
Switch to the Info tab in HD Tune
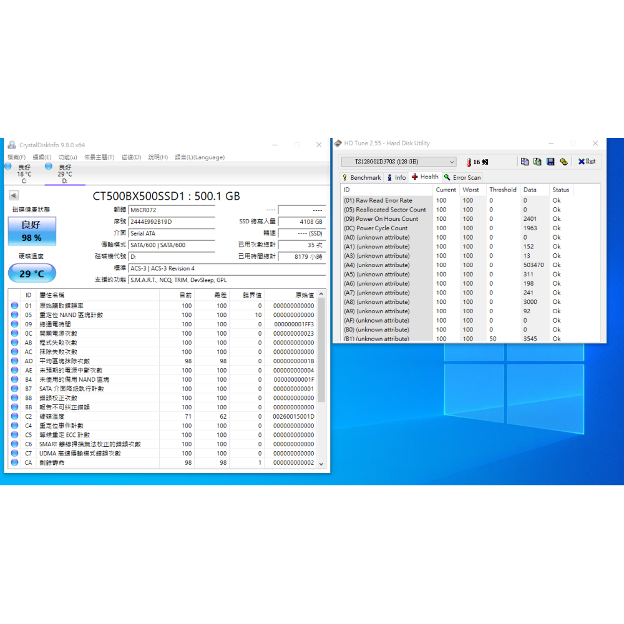pyautogui.click(x=396, y=177)
